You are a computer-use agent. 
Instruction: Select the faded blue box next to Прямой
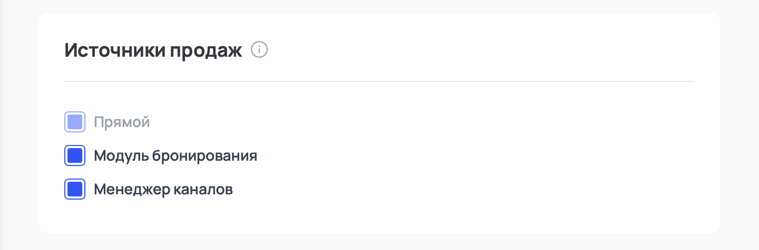(75, 122)
